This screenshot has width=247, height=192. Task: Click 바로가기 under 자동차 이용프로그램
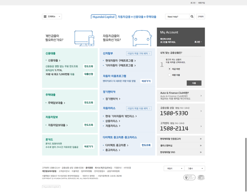click(x=146, y=81)
